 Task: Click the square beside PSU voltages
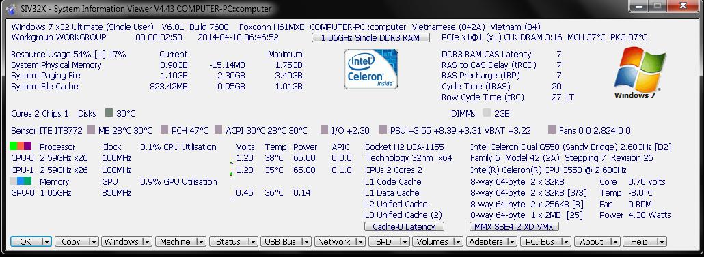pyautogui.click(x=383, y=130)
